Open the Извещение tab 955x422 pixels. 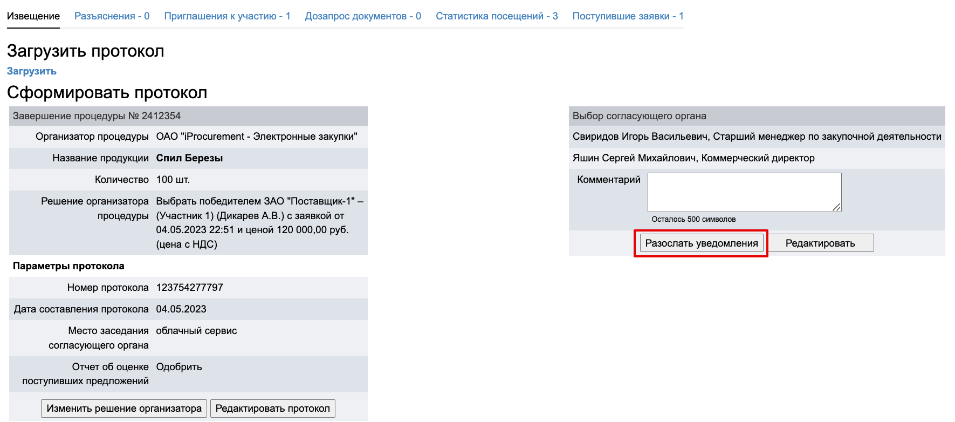tap(33, 16)
